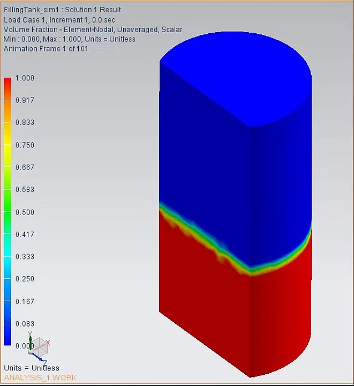Click the legend value 1.000

click(25, 78)
